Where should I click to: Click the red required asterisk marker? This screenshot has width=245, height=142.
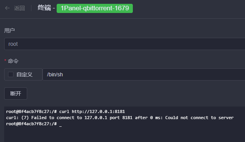5,60
